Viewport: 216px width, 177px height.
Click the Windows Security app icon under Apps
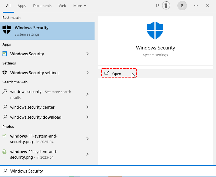5,54
